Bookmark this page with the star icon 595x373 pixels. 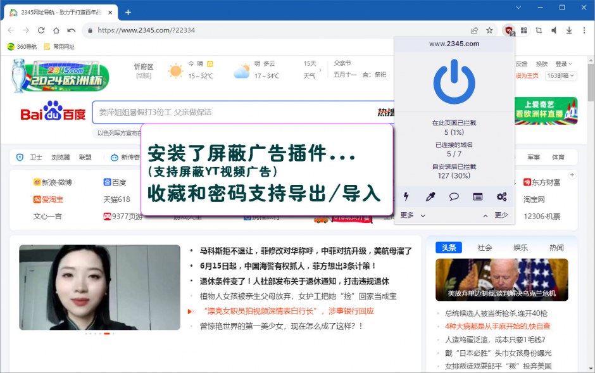coord(489,30)
